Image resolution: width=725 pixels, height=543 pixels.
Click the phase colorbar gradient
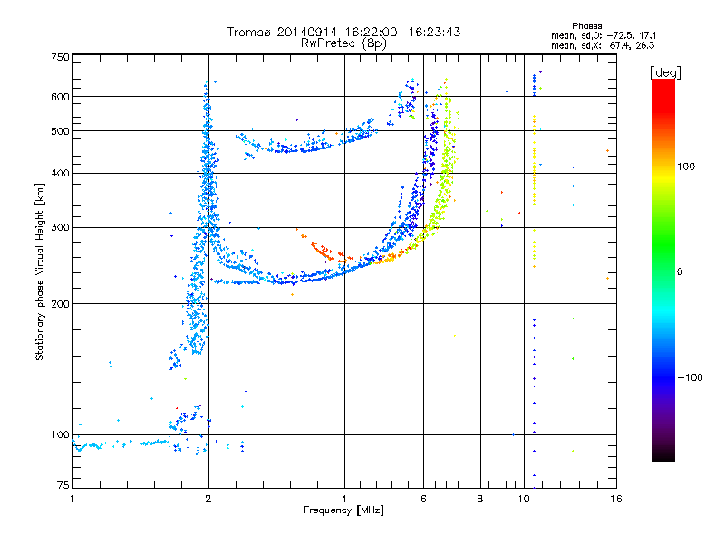[663, 270]
